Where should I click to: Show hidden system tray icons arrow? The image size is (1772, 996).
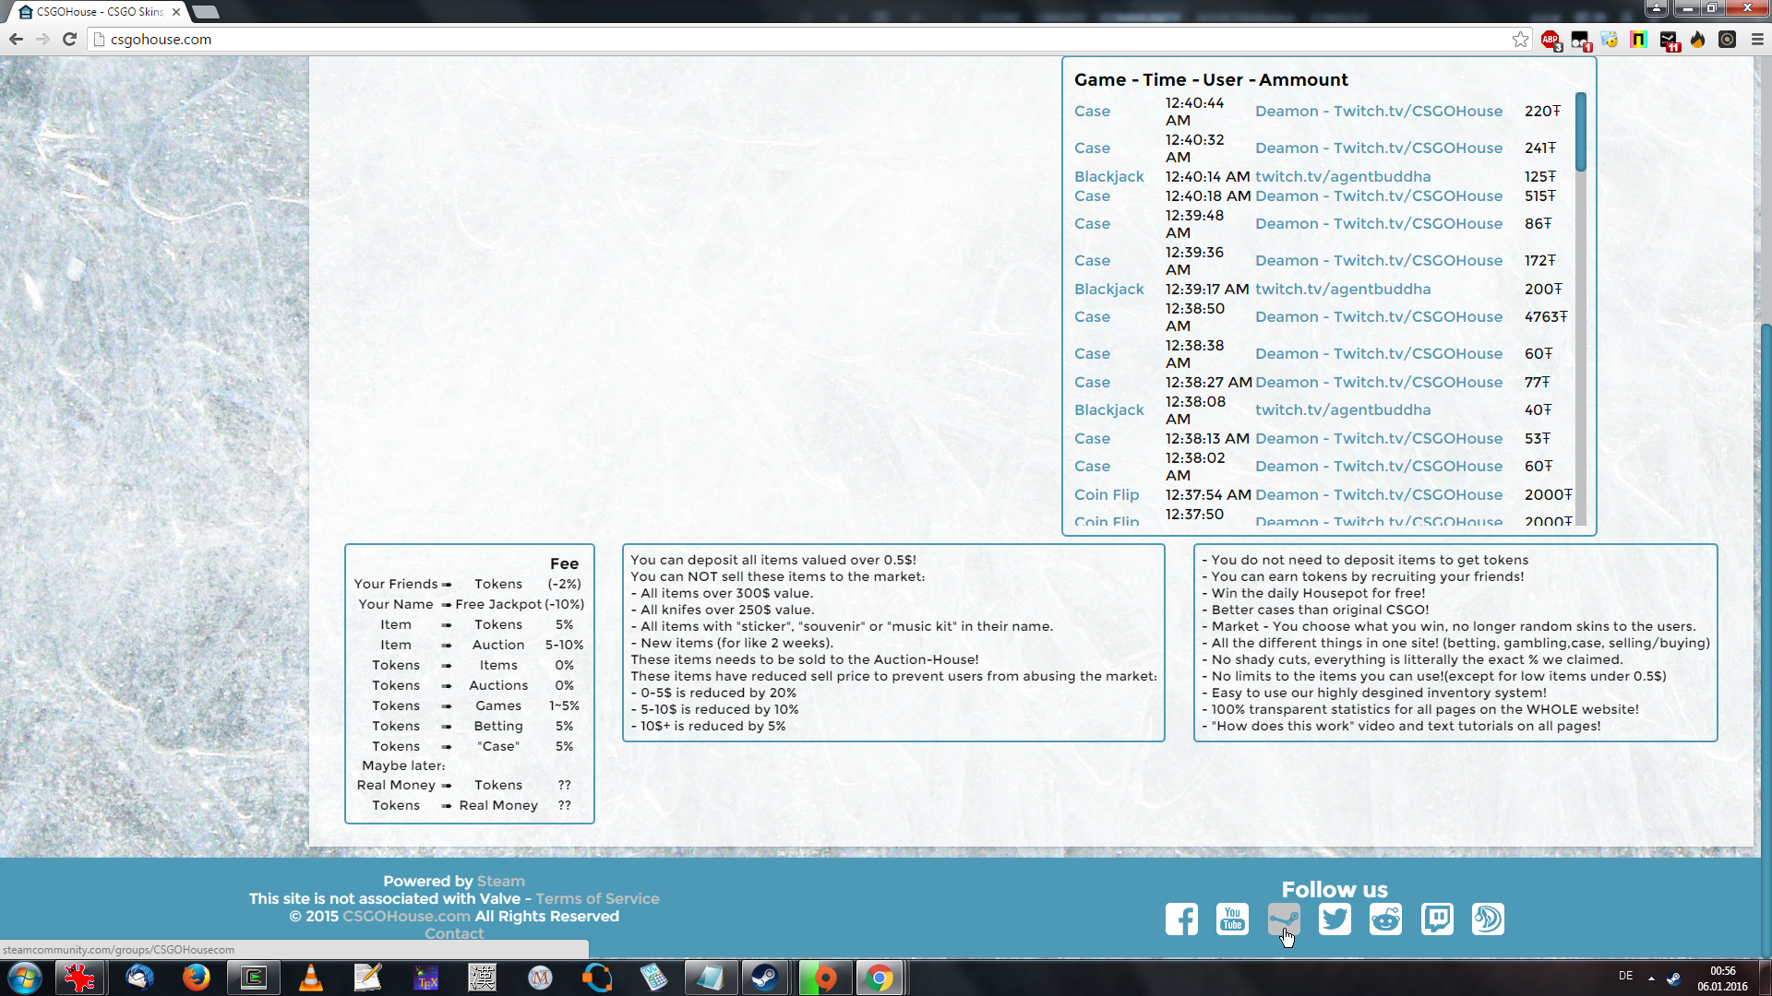pos(1651,978)
